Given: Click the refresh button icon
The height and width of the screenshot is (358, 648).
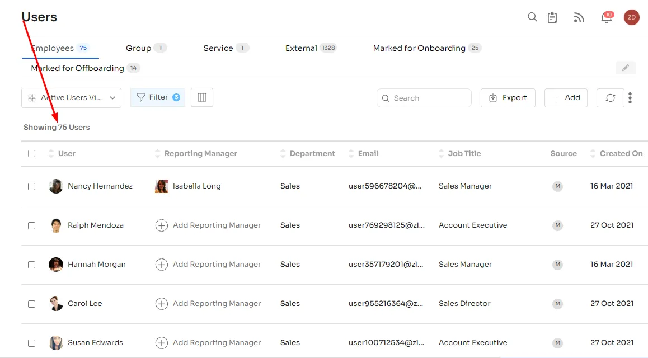Looking at the screenshot, I should pyautogui.click(x=611, y=98).
